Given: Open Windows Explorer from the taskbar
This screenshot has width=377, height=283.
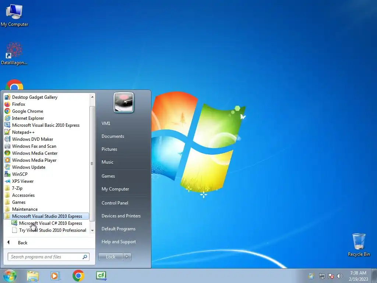Looking at the screenshot, I should pos(33,276).
